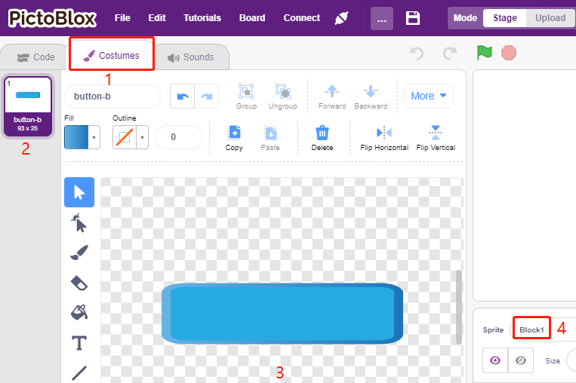Switch to the Costumes tab
The height and width of the screenshot is (383, 576).
(112, 55)
